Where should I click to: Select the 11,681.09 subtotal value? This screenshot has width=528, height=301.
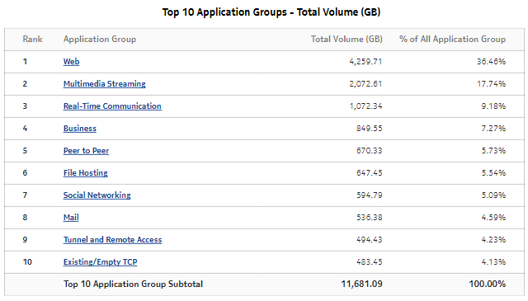click(x=362, y=284)
